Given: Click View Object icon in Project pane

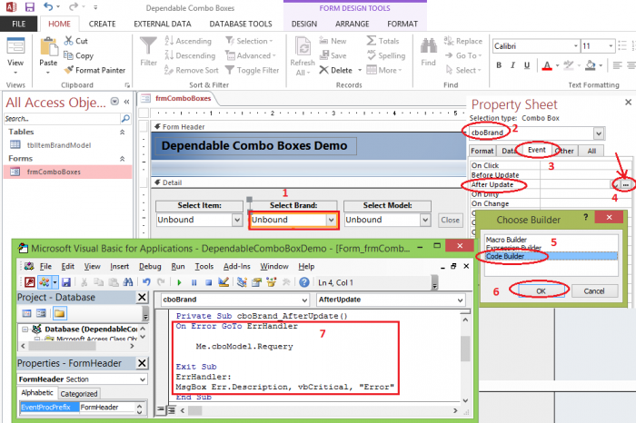Looking at the screenshot, I should coord(41,313).
